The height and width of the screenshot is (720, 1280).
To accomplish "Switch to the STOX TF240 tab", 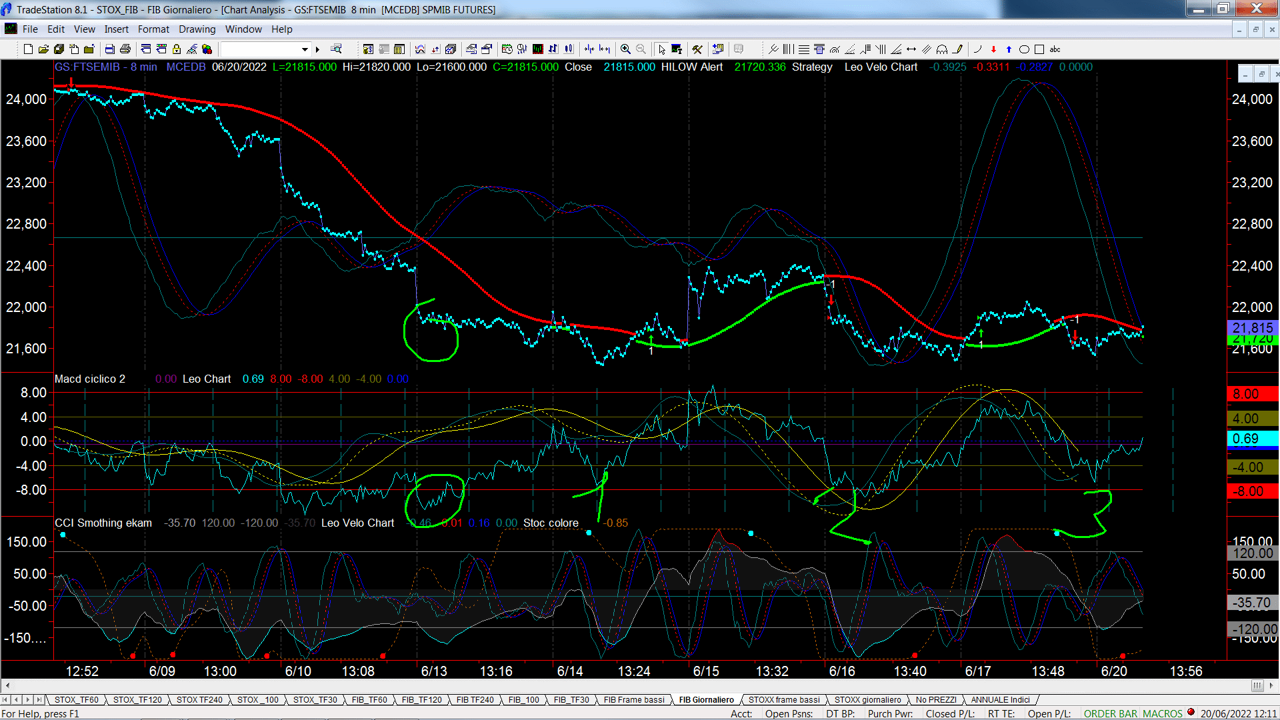I will 199,699.
